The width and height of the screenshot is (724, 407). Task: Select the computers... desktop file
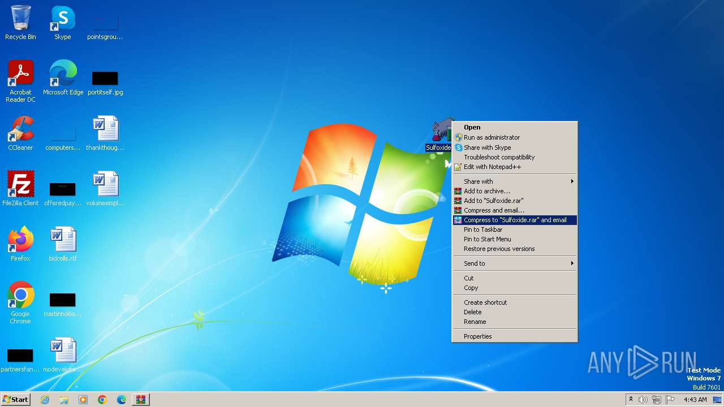(63, 137)
